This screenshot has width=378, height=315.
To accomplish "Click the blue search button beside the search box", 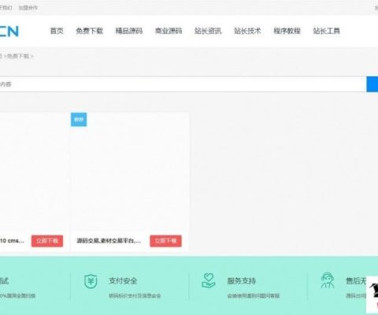I will [x=372, y=84].
